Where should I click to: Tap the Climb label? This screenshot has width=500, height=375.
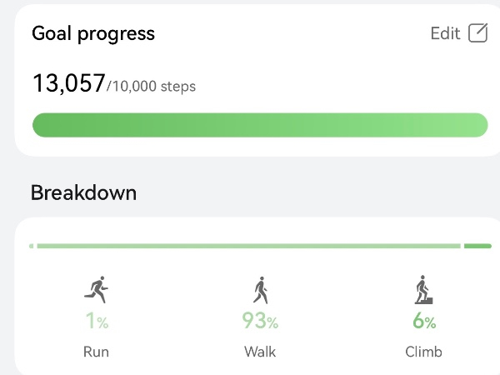(x=423, y=352)
